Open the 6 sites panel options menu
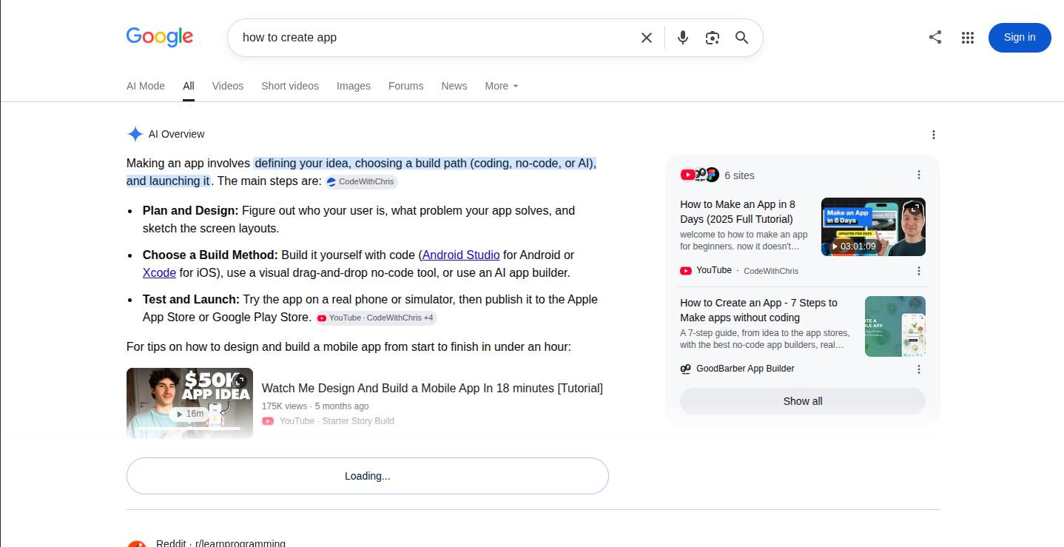The height and width of the screenshot is (547, 1064). [919, 175]
